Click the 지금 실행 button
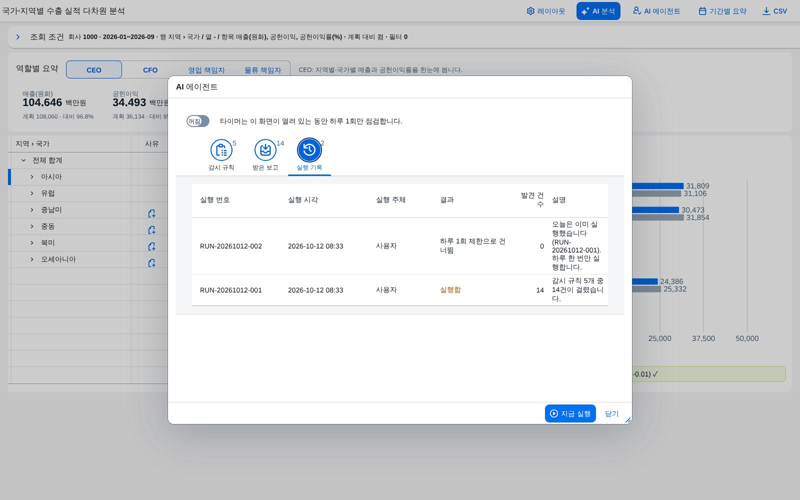This screenshot has width=800, height=500. [x=570, y=413]
